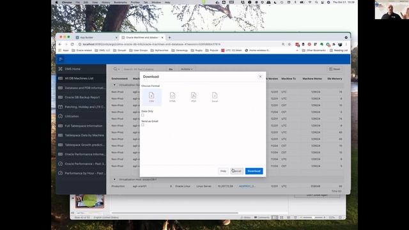Bookmark page with the star icon
Screen dimensions: 409x230
tap(289, 44)
